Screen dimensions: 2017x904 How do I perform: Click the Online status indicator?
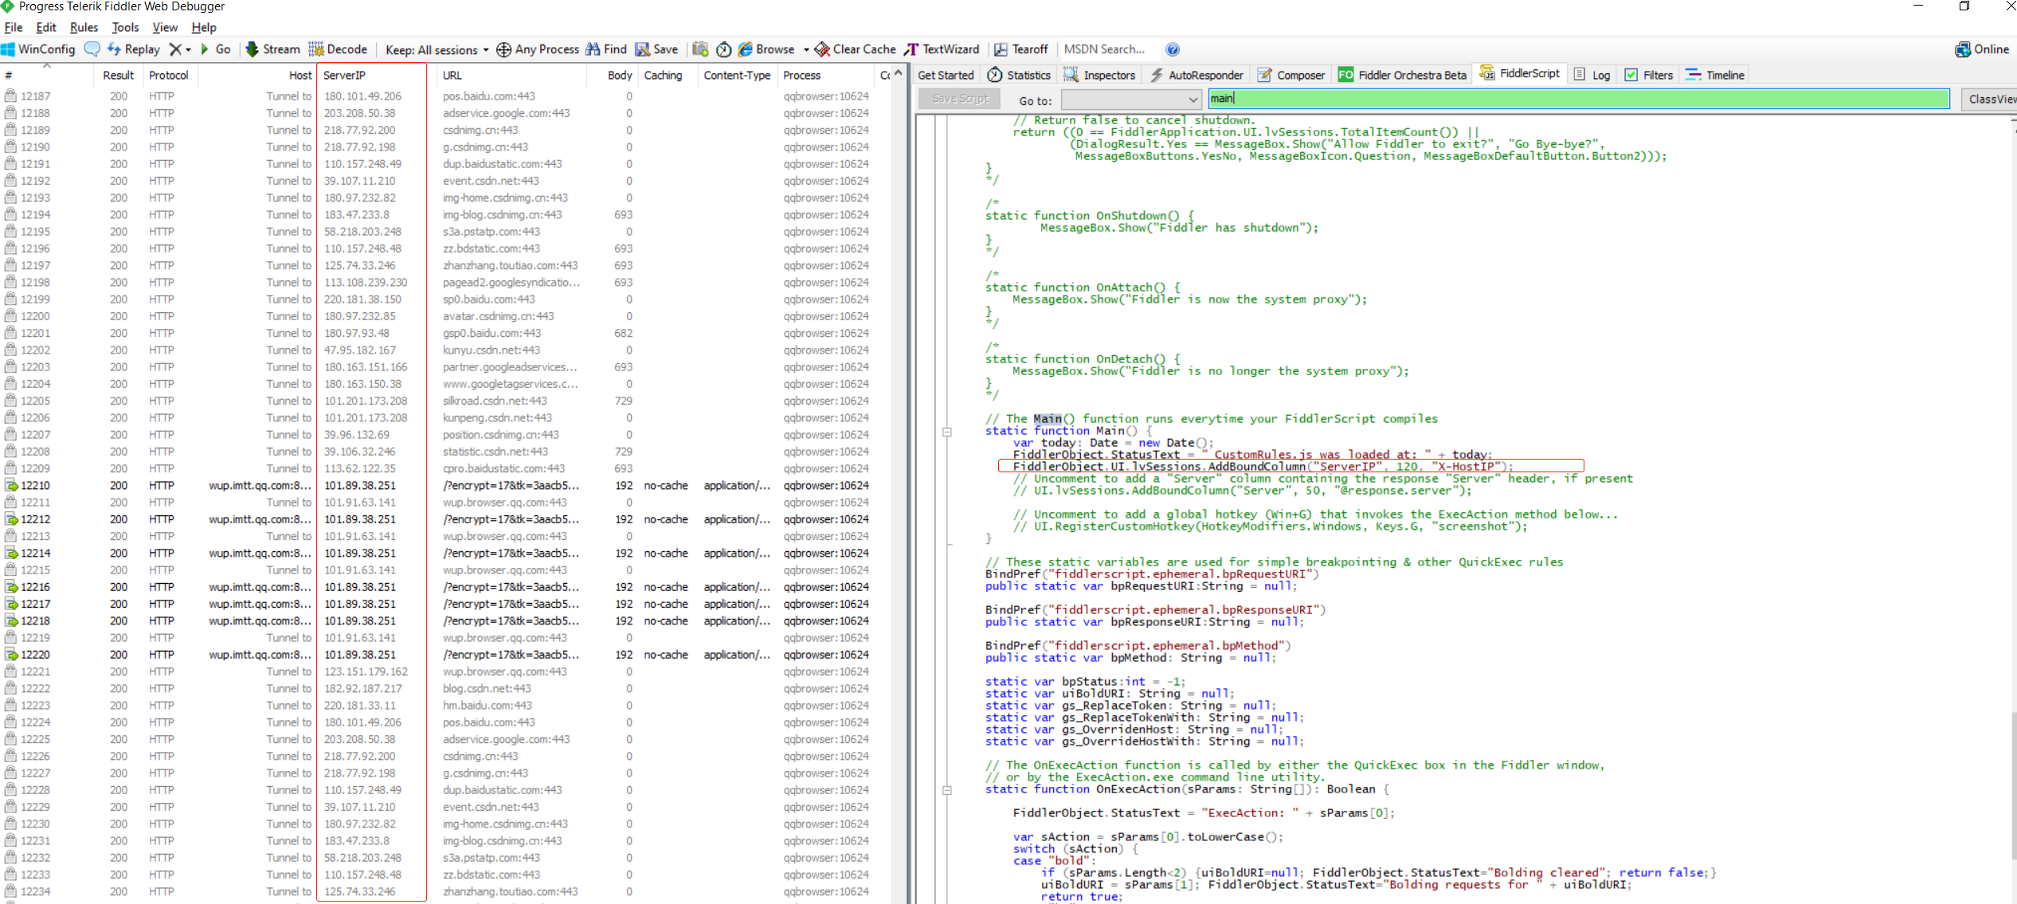1983,49
